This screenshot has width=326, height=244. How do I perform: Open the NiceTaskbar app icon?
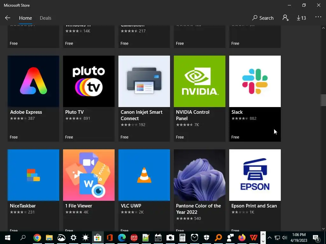pos(33,175)
